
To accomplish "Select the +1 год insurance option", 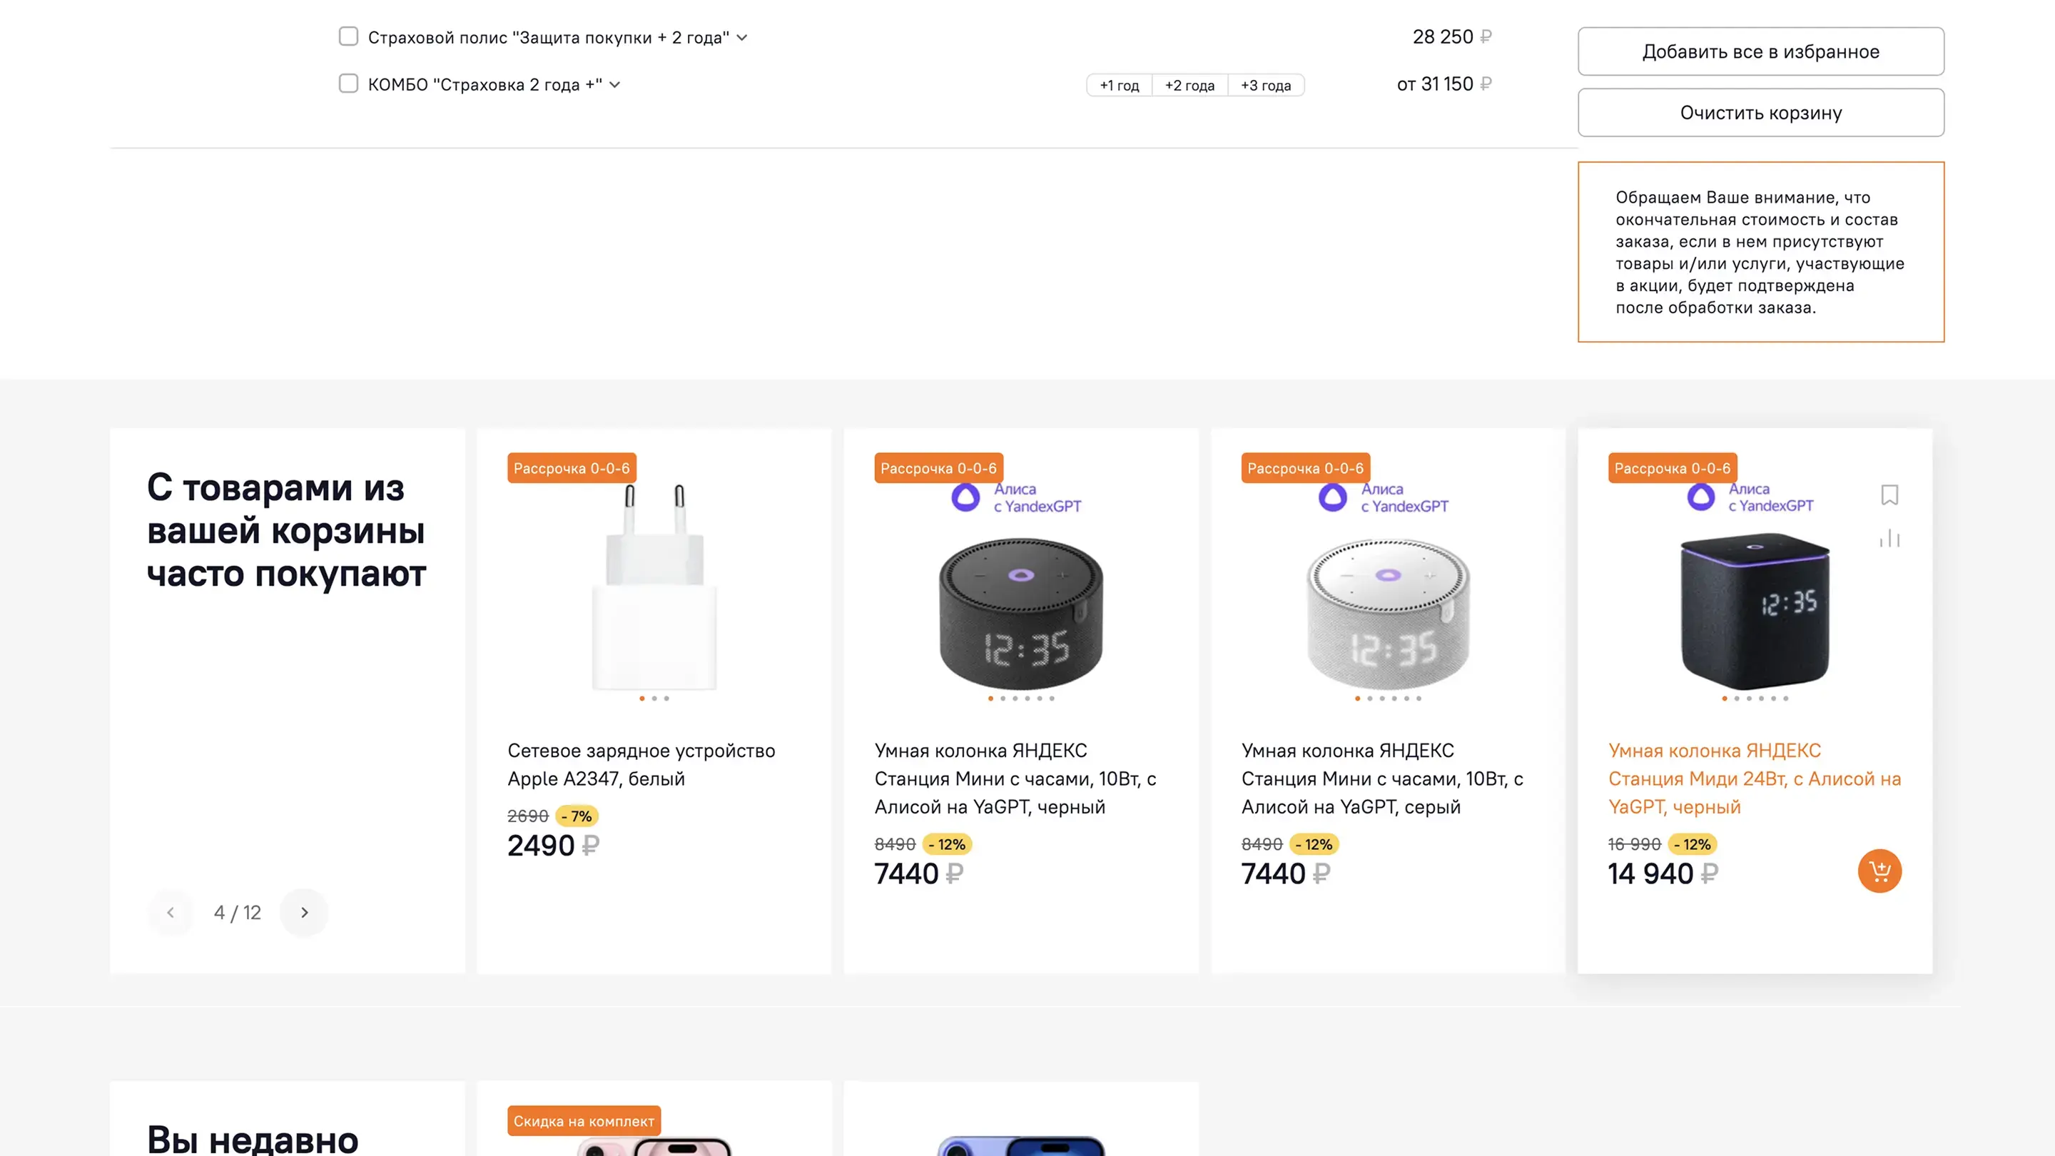I will [1118, 86].
